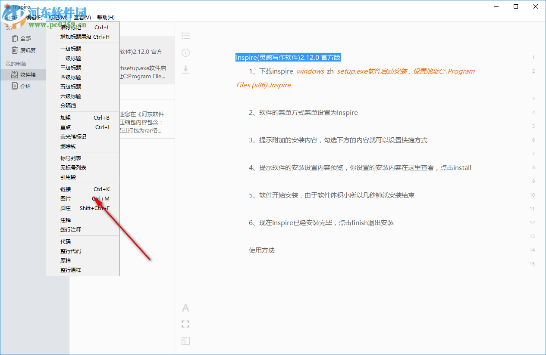Open second article card '迎您在《河东软件'
The height and width of the screenshot is (355, 546).
pos(147,119)
